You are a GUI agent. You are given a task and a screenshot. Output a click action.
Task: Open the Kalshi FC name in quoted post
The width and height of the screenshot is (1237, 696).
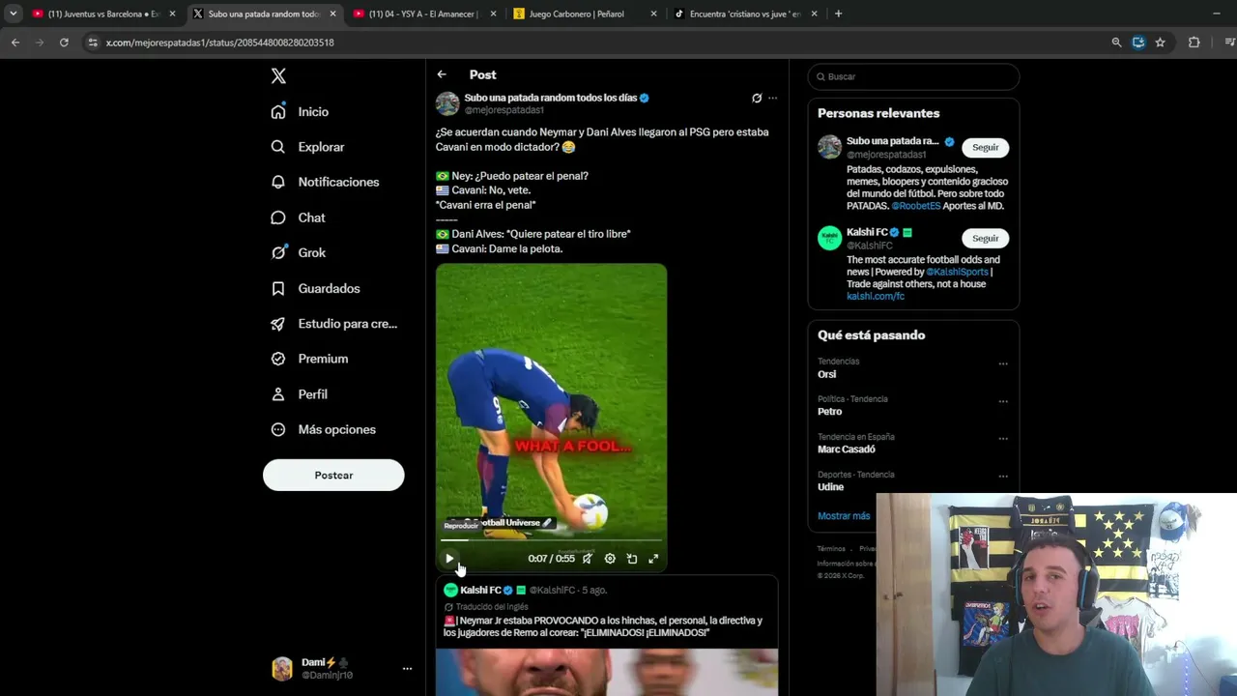480,590
